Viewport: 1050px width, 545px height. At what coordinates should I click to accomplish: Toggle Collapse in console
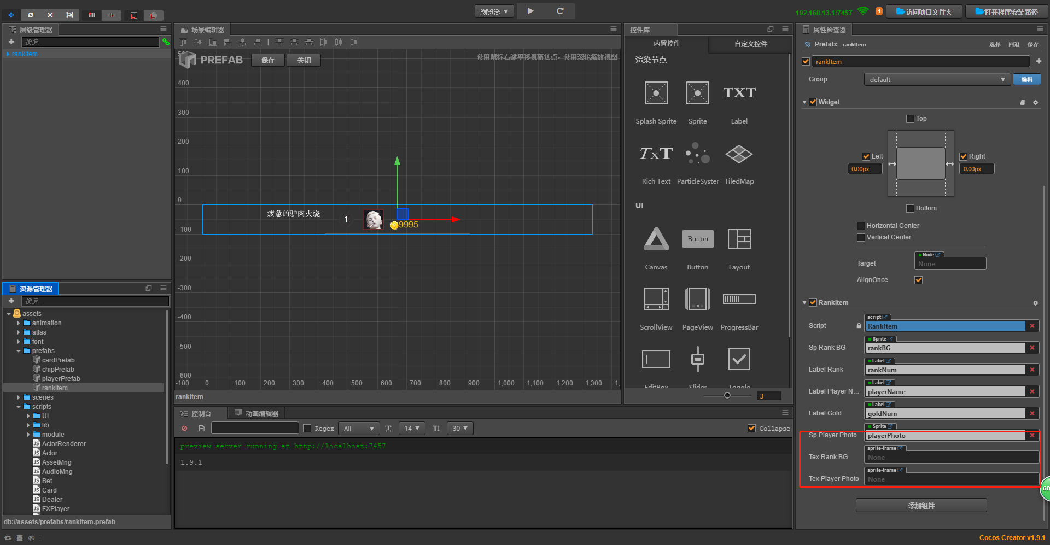point(752,429)
